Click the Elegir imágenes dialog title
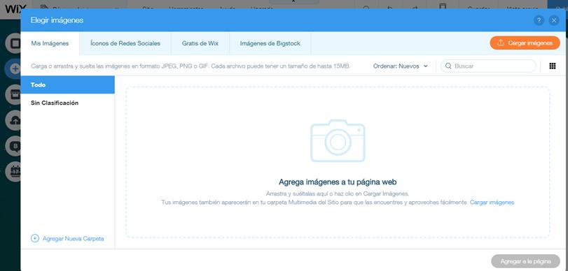 click(57, 20)
